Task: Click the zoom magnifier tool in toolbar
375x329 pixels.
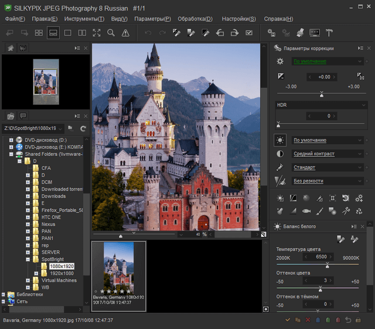Action: click(x=111, y=33)
